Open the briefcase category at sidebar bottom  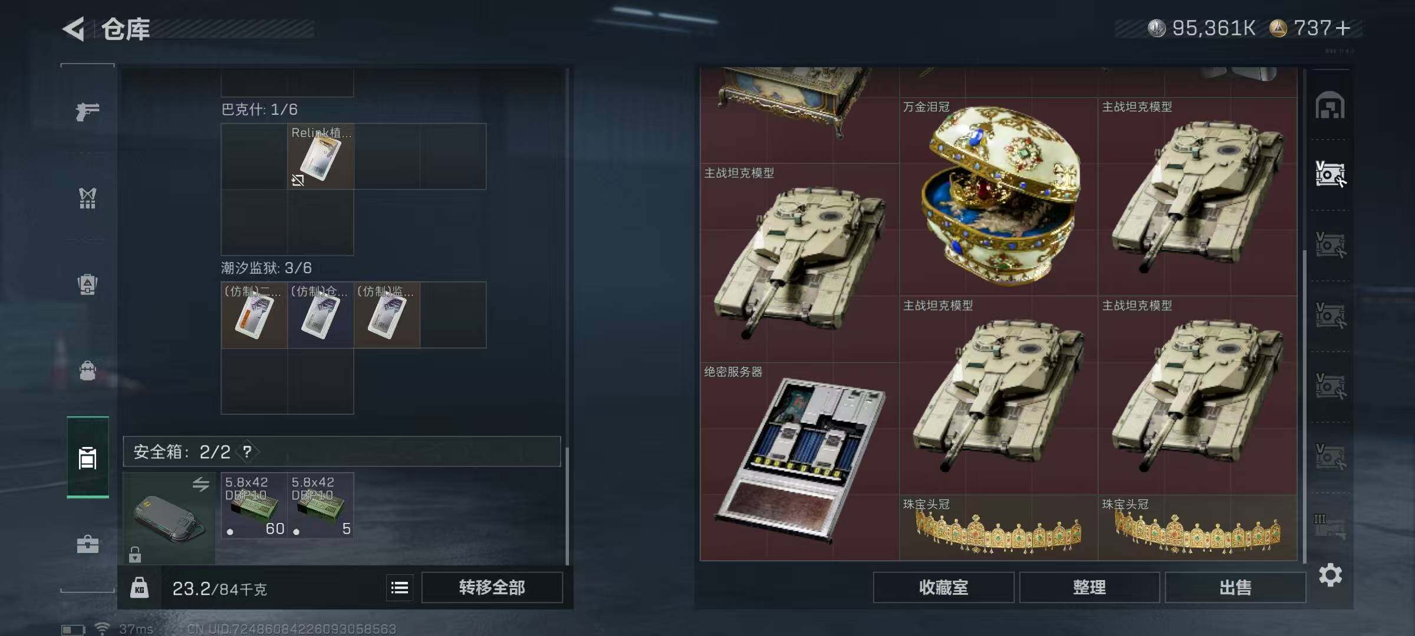[87, 544]
